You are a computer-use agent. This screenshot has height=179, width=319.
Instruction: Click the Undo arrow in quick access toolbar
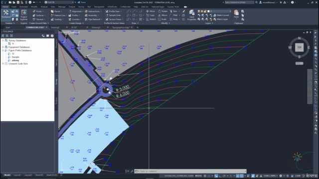tap(34, 2)
